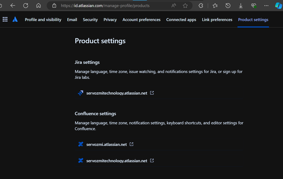Screen dimensions: 283x179
Task: Open the Atlassian app switcher grid
Action: pyautogui.click(x=5, y=19)
